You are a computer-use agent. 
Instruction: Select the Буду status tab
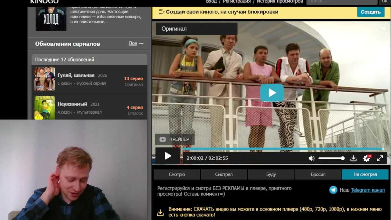click(271, 174)
